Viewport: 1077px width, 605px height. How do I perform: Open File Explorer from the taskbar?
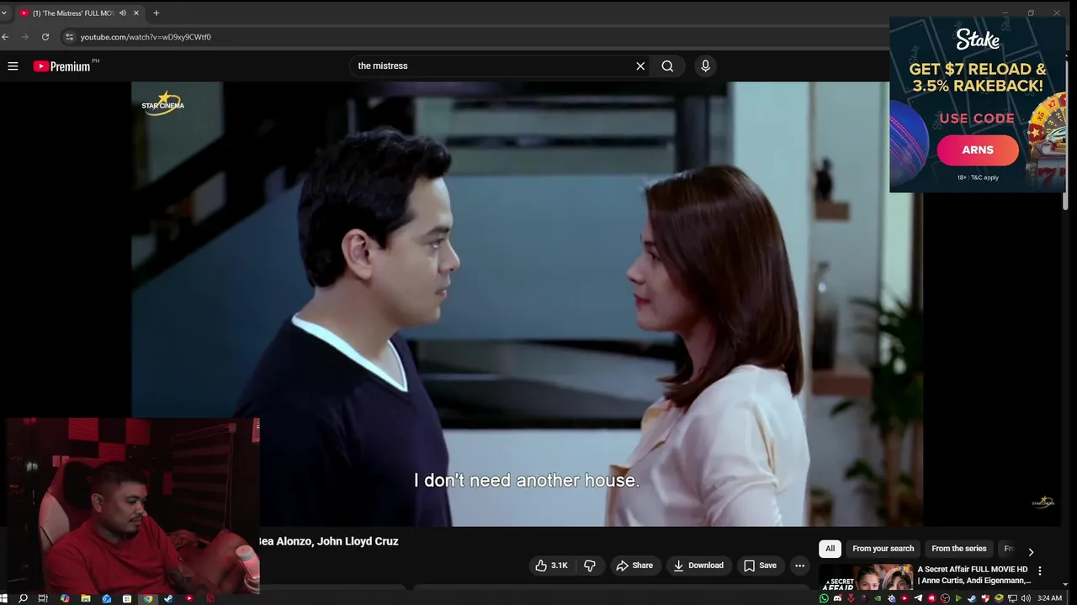(86, 598)
